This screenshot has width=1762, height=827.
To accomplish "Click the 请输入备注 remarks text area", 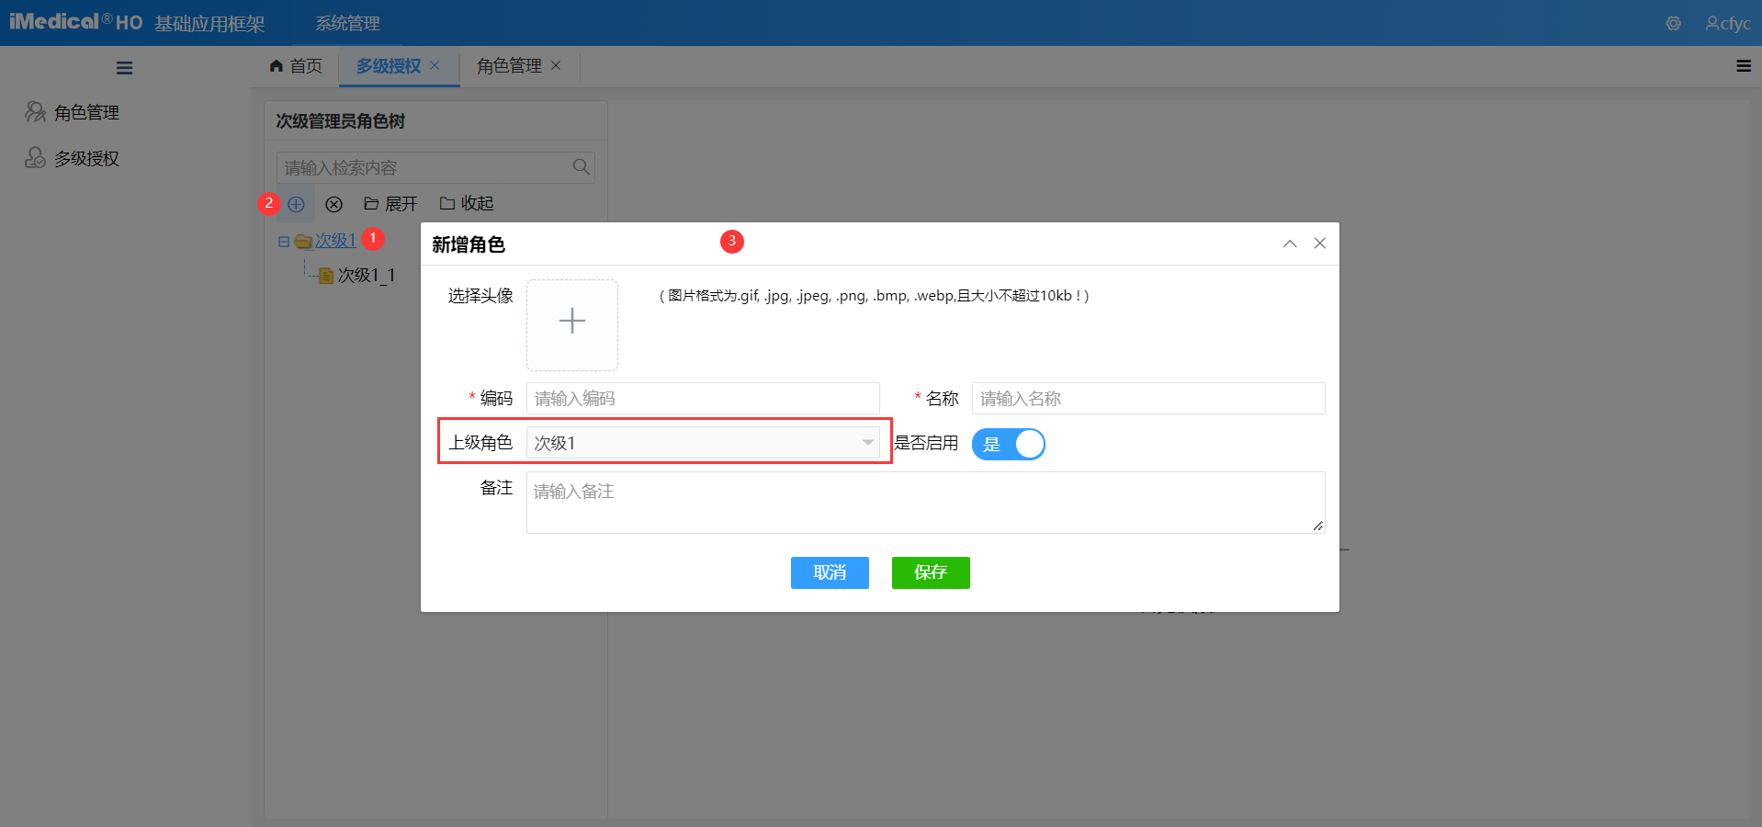I will pyautogui.click(x=923, y=501).
